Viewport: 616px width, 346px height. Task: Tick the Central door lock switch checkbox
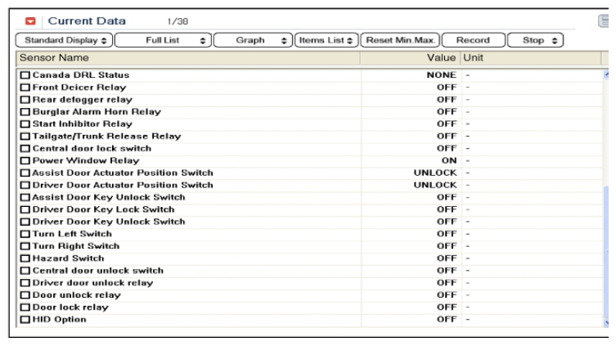pos(25,148)
